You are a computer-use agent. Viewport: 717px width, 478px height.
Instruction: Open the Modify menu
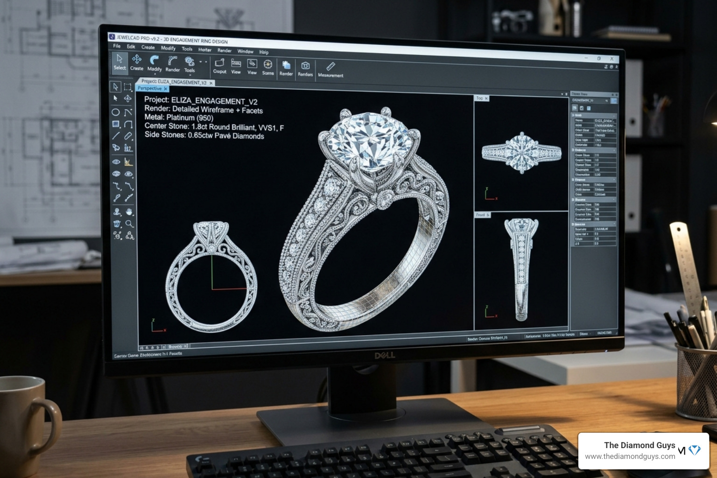click(x=168, y=48)
